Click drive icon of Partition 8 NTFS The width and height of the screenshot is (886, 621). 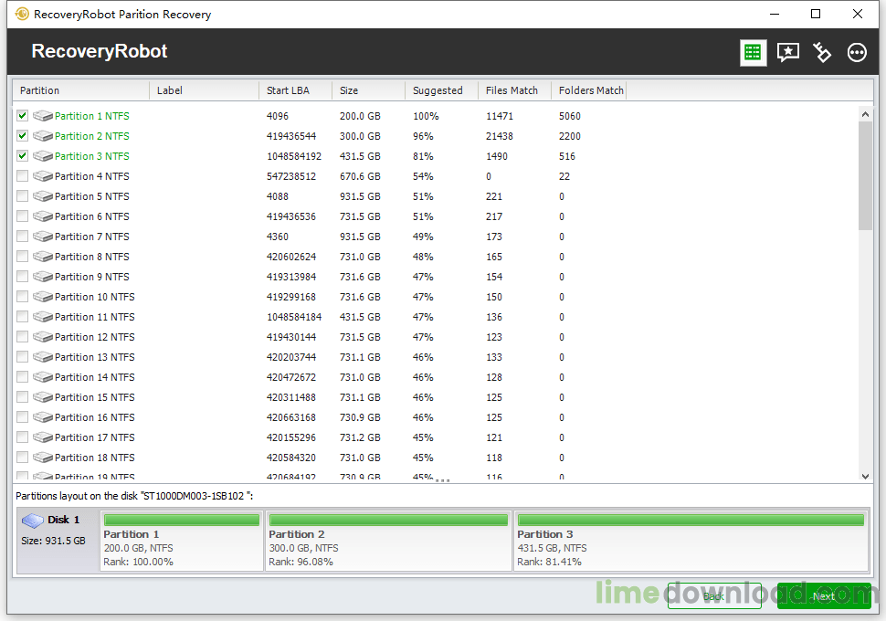point(42,257)
